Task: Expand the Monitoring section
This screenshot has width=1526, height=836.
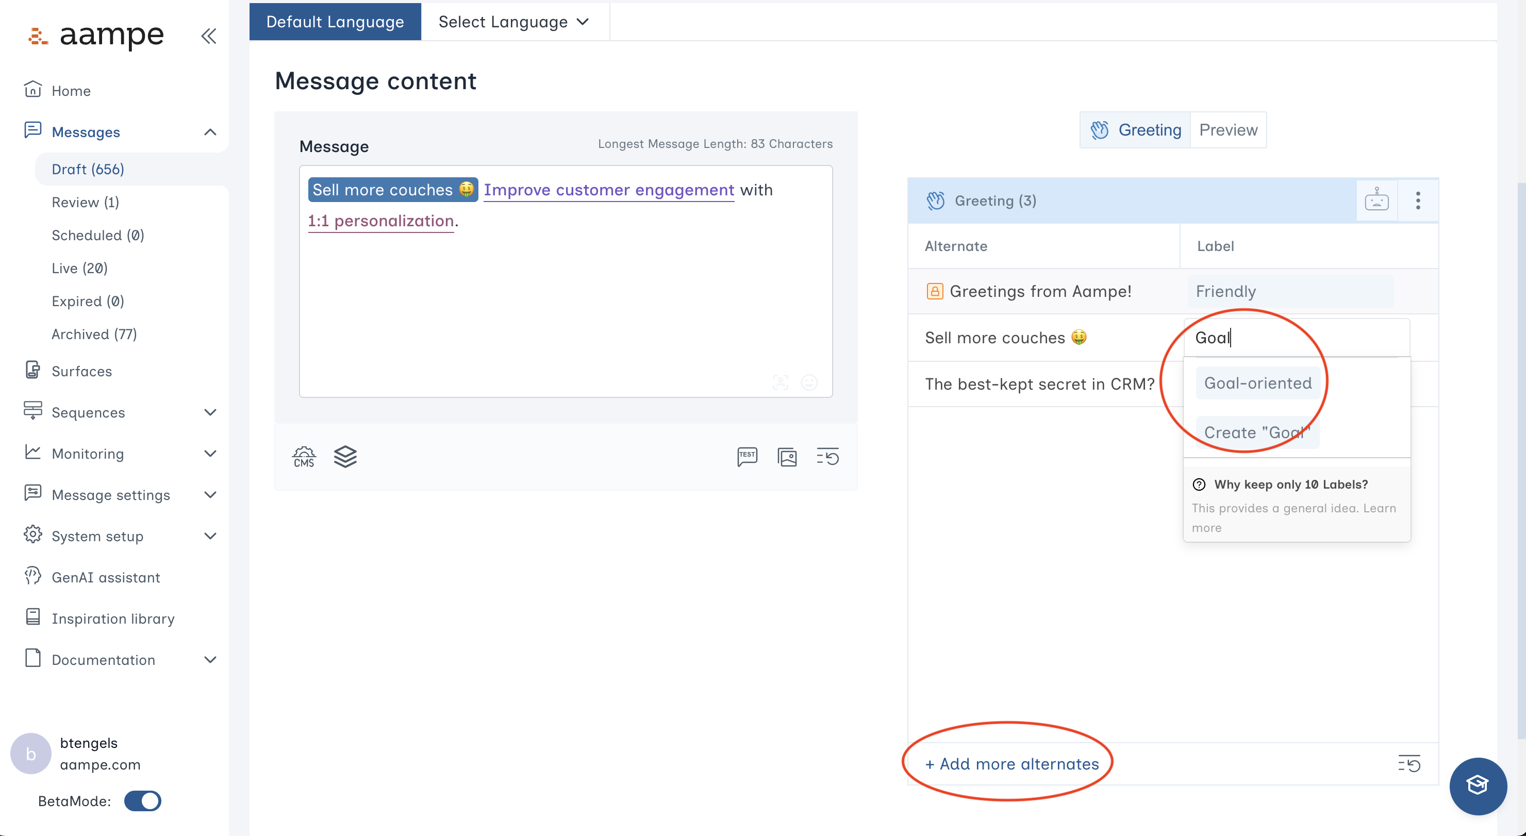Action: point(210,454)
